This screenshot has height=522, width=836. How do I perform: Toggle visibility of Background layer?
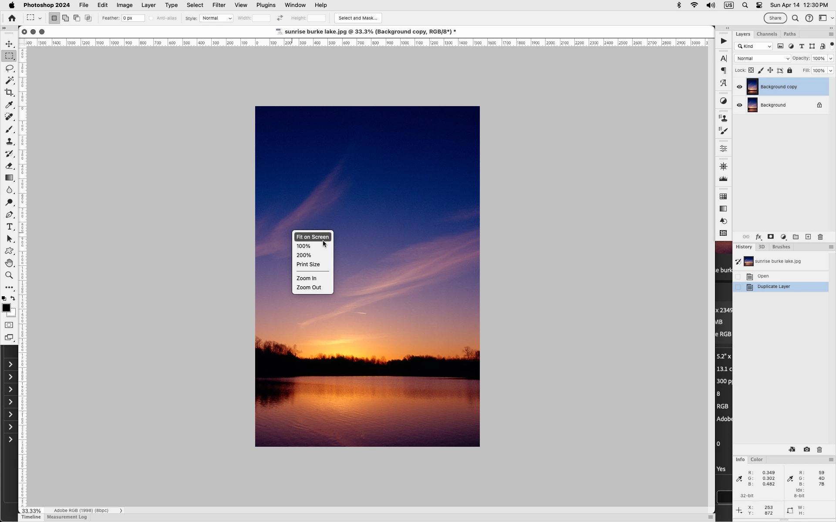coord(739,105)
